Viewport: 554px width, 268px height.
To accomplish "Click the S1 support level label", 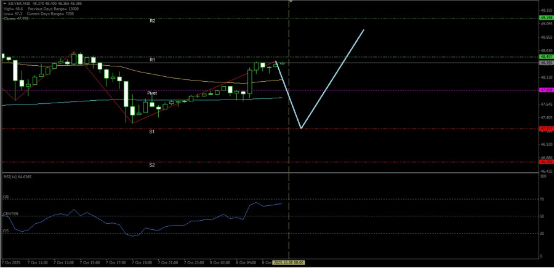I will click(x=152, y=132).
